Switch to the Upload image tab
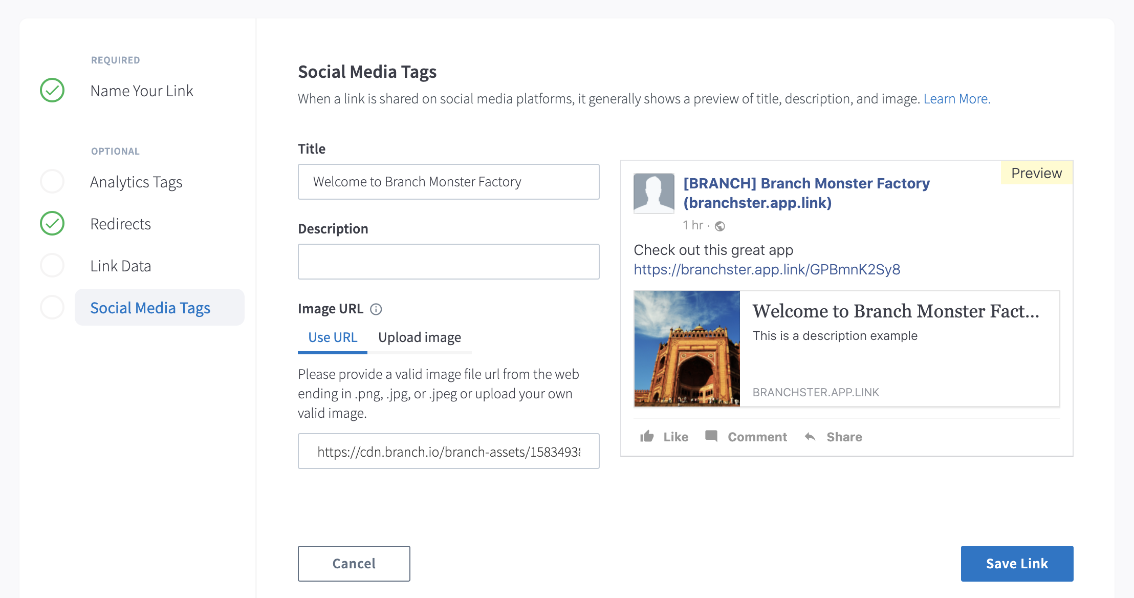Screen dimensions: 1134x598 coord(419,337)
